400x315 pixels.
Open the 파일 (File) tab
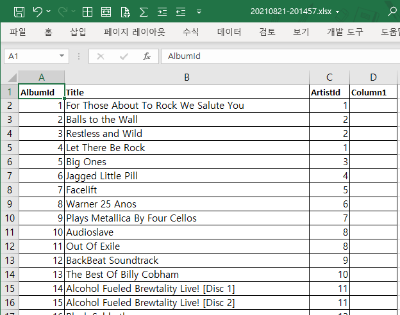[17, 32]
